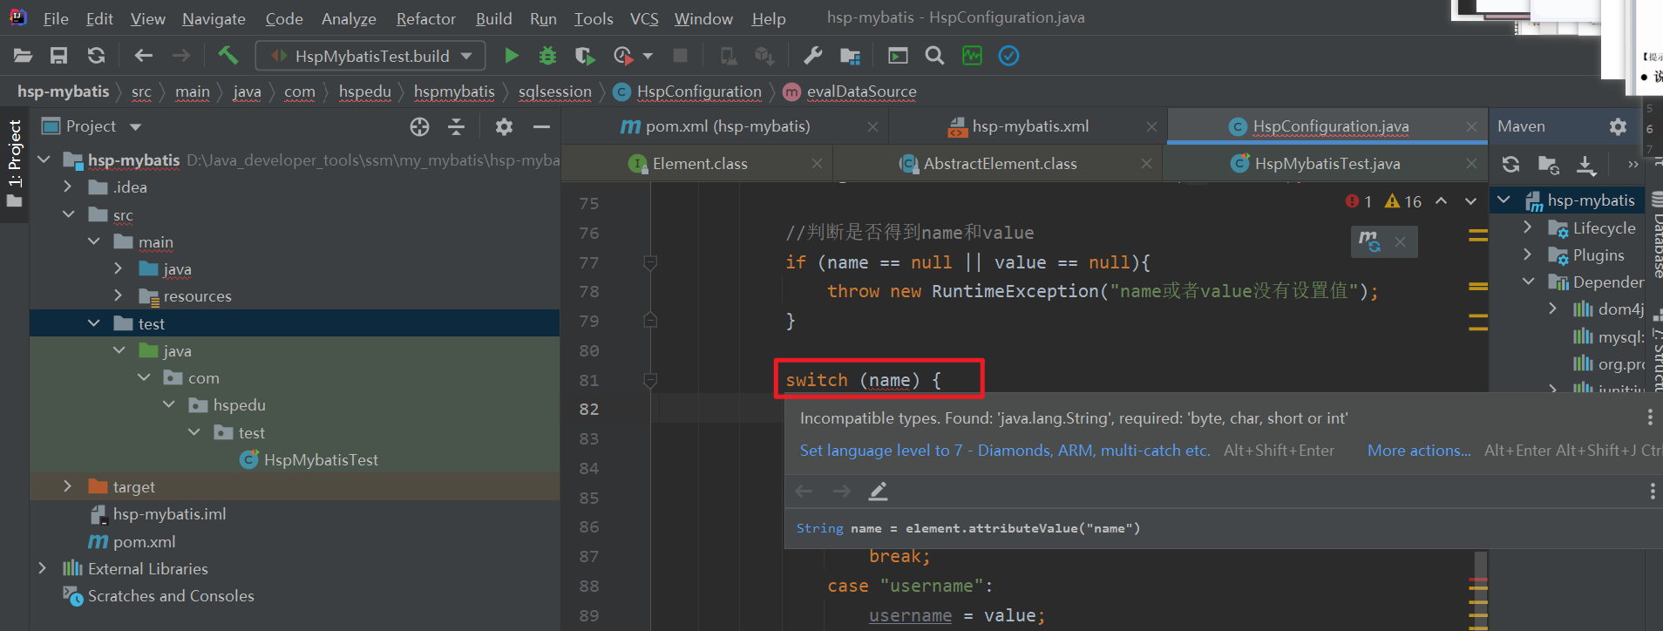Expand the target folder

point(68,486)
